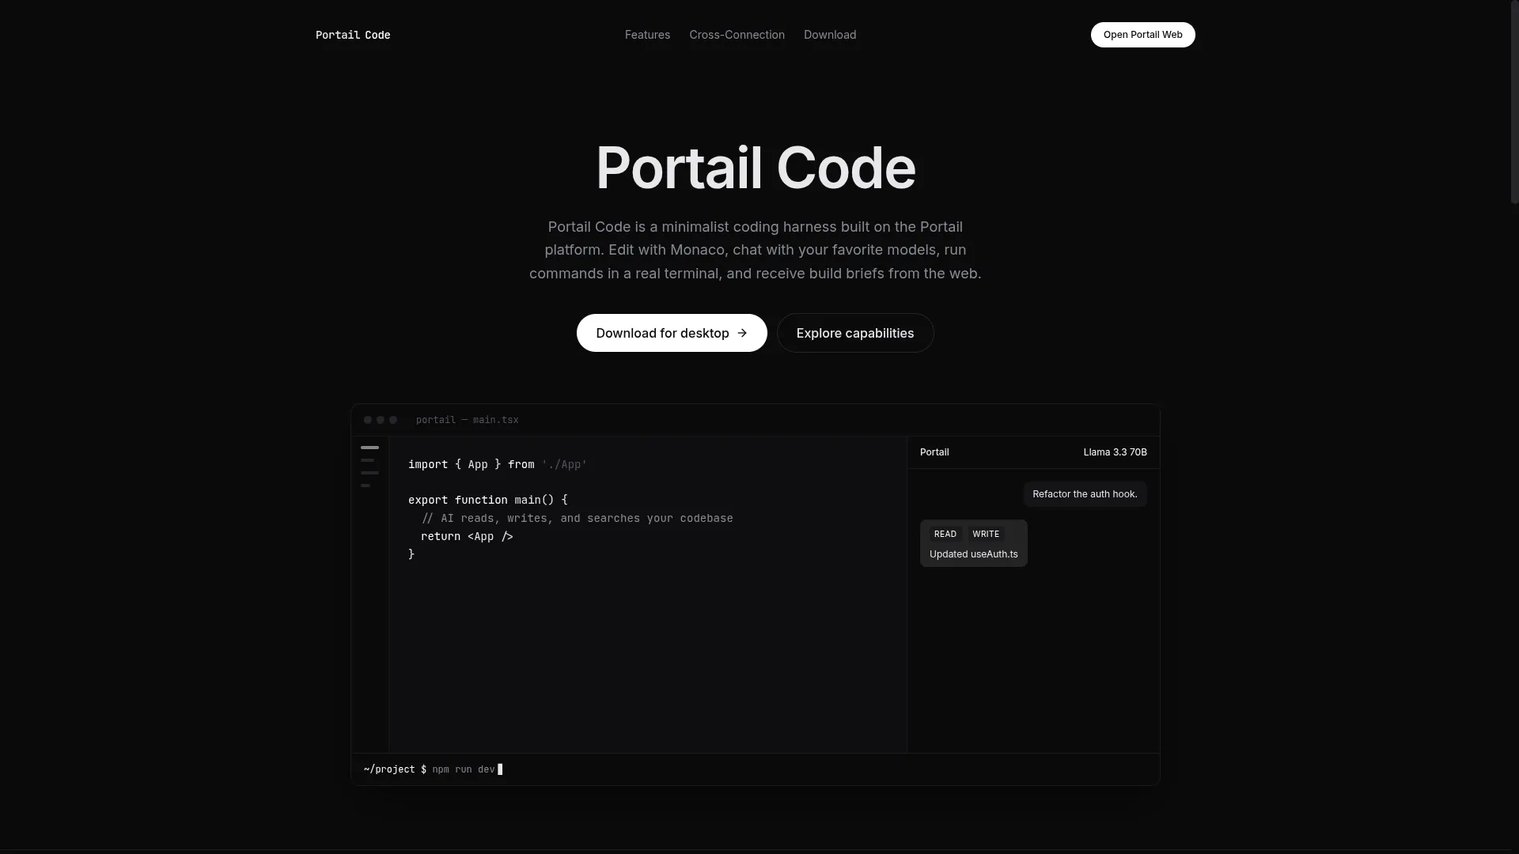The height and width of the screenshot is (854, 1519).
Task: Click the portail — main.tsx window title
Action: tap(467, 420)
